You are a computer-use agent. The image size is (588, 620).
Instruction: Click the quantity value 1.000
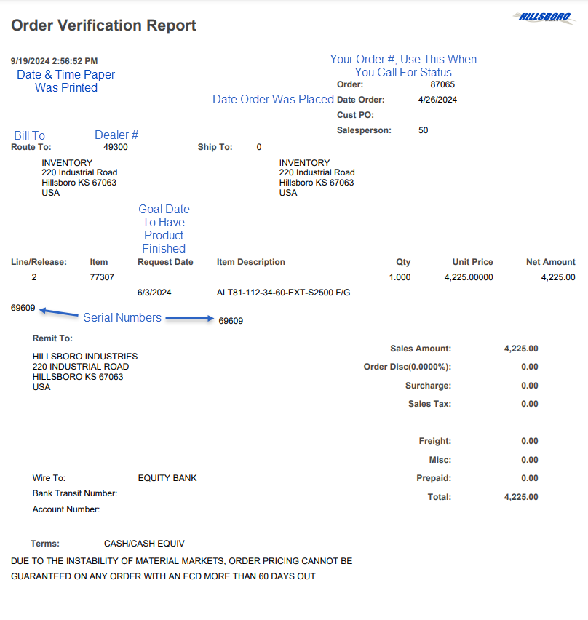pyautogui.click(x=400, y=277)
